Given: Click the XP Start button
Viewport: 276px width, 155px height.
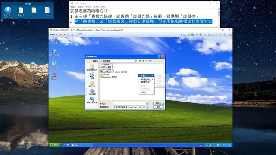Looking at the screenshot, I should [x=55, y=145].
